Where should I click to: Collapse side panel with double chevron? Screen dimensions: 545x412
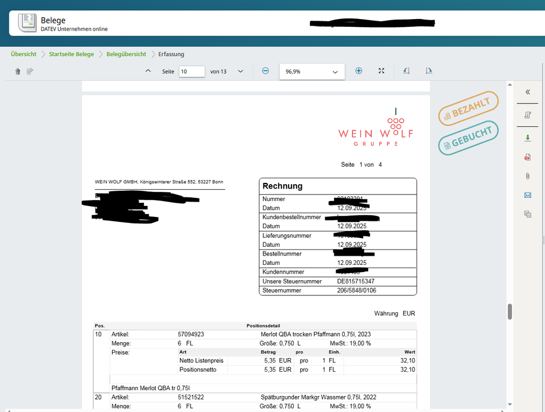coord(528,92)
